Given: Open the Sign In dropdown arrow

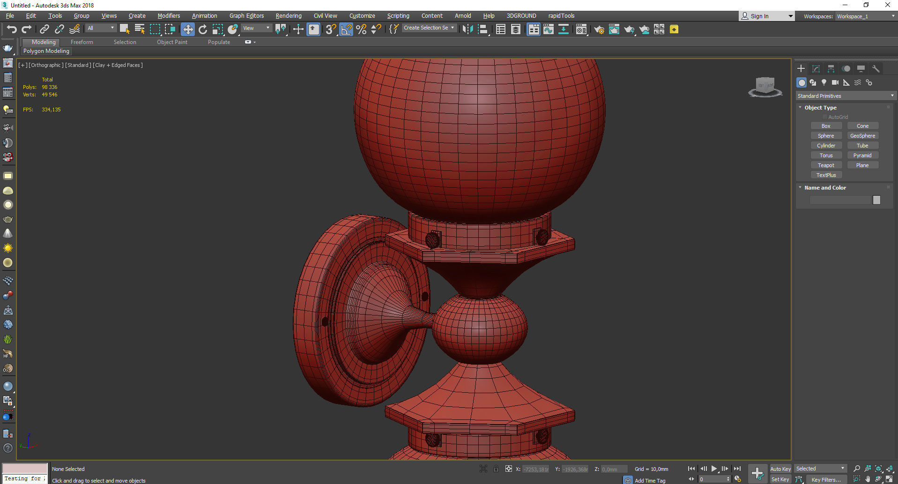Looking at the screenshot, I should pos(791,16).
